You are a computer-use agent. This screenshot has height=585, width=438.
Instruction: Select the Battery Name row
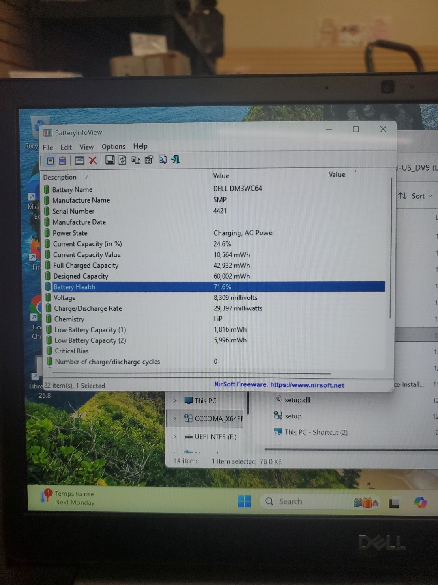click(x=215, y=189)
